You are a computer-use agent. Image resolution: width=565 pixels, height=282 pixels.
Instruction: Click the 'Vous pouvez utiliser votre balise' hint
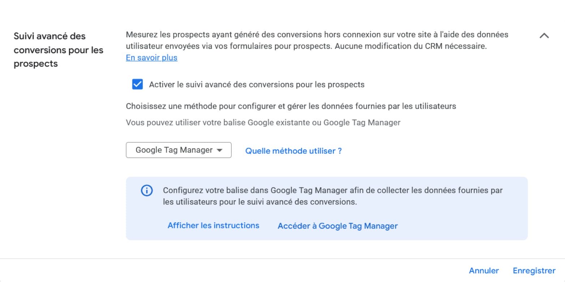(x=263, y=122)
